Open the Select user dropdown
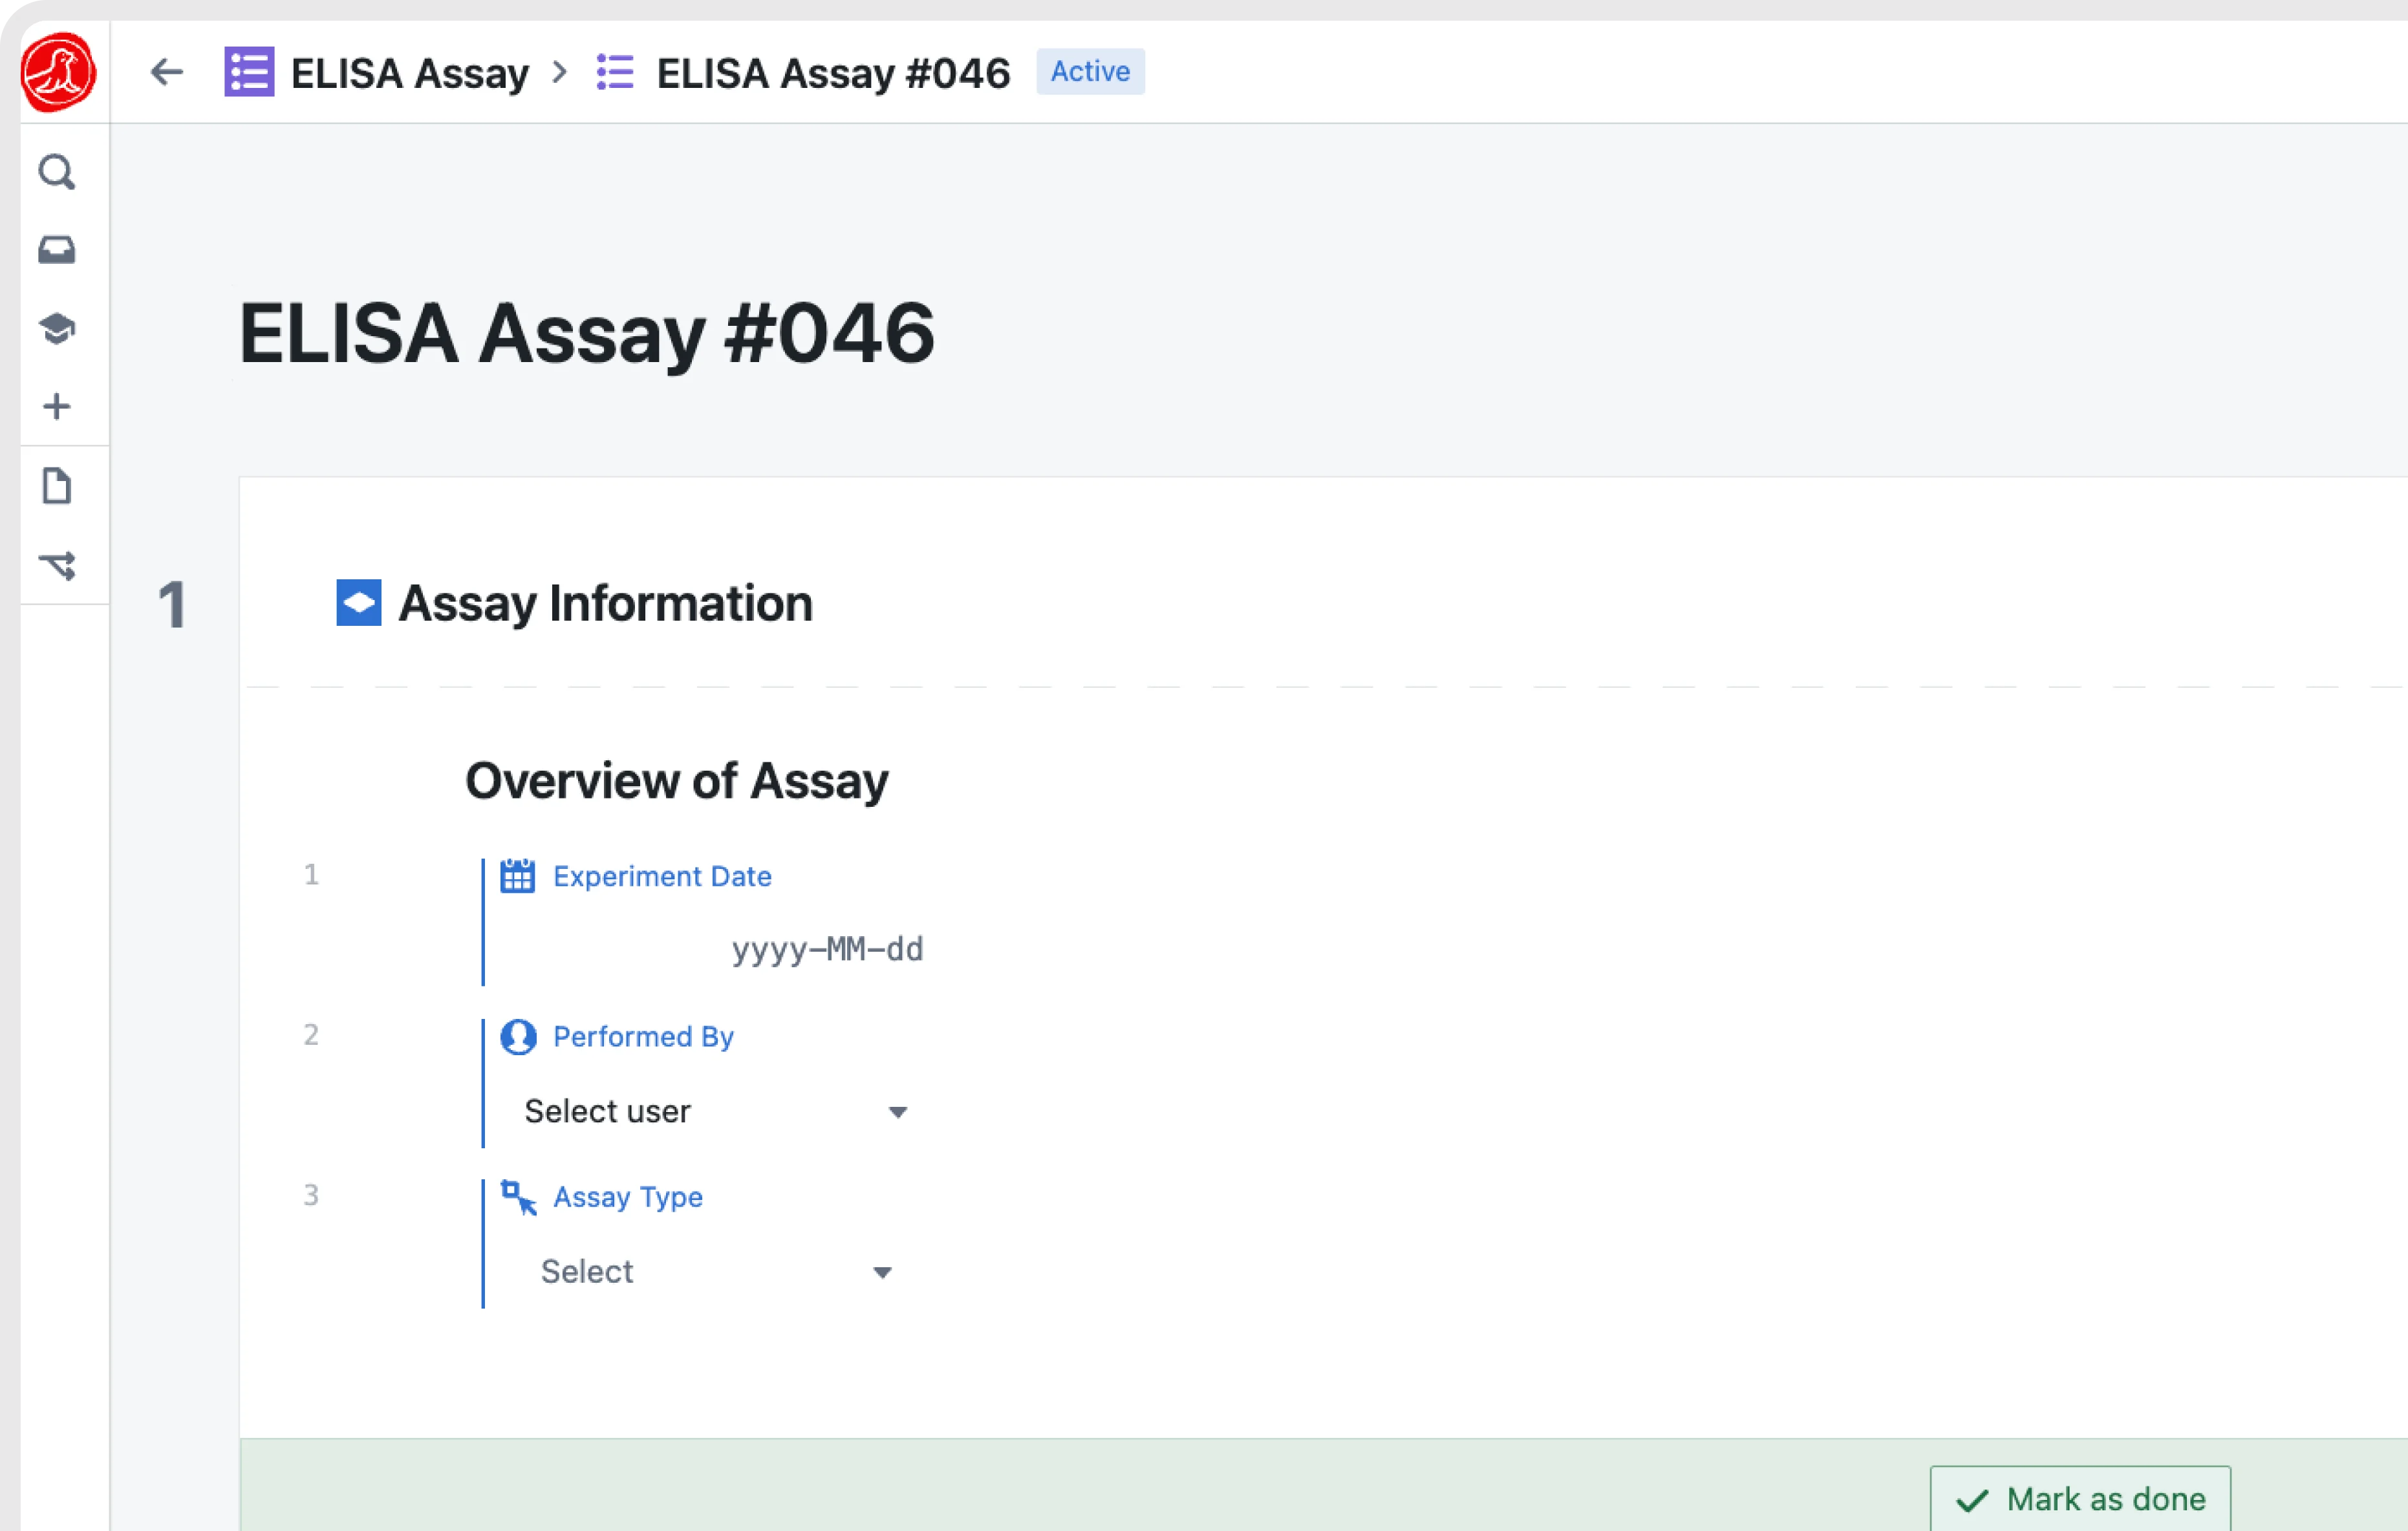Viewport: 2408px width, 1531px height. pyautogui.click(x=715, y=1112)
